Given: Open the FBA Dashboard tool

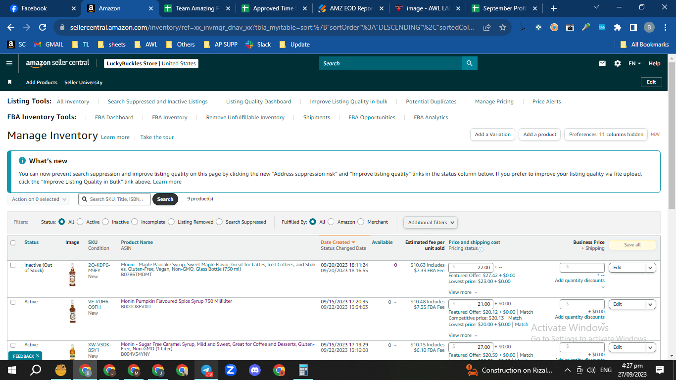Looking at the screenshot, I should pos(114,117).
